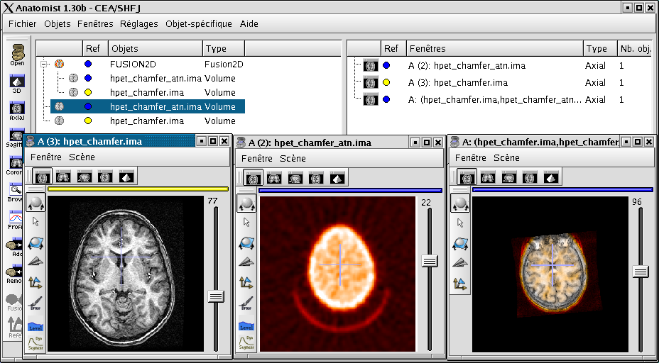Toggle 3D view button in A (2) toolbar

(x=338, y=177)
